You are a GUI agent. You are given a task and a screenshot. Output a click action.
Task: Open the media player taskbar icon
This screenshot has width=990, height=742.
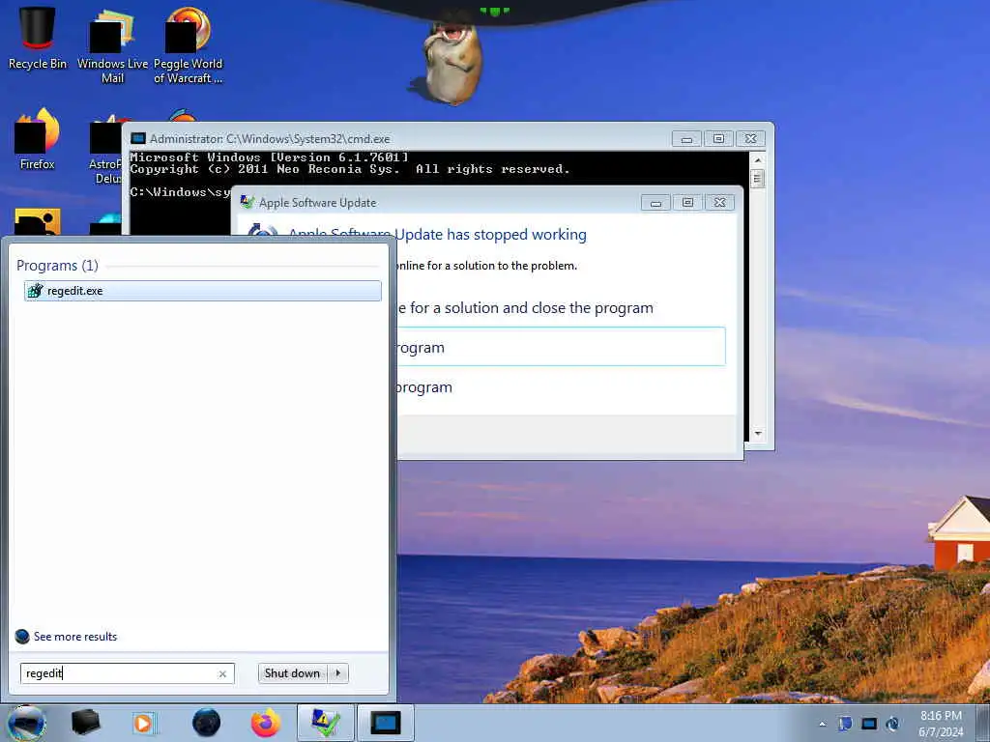144,723
